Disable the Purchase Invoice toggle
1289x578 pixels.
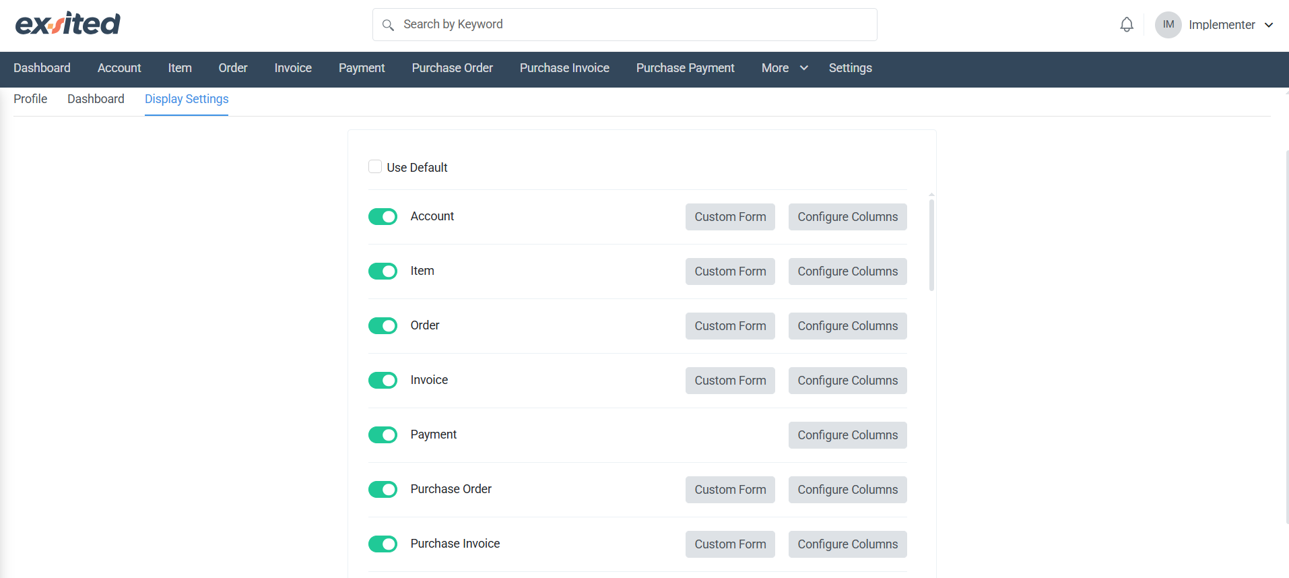[x=383, y=544]
